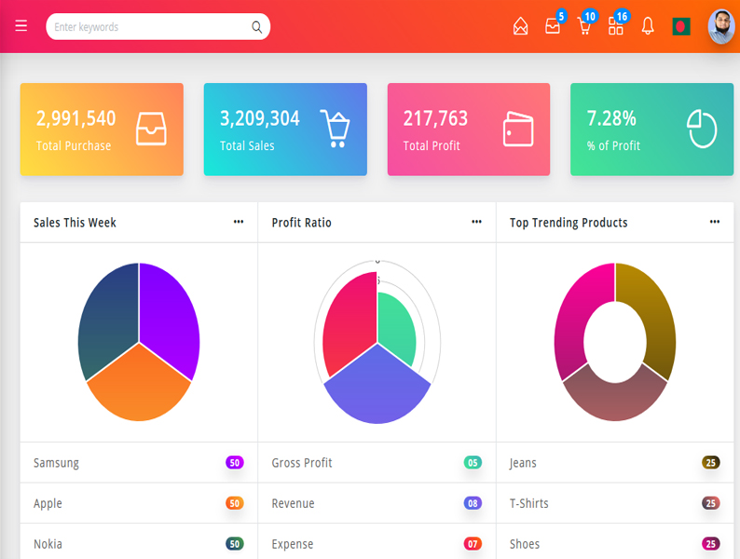This screenshot has height=559, width=740.
Task: Type in the Enter keywords search field
Action: [149, 27]
